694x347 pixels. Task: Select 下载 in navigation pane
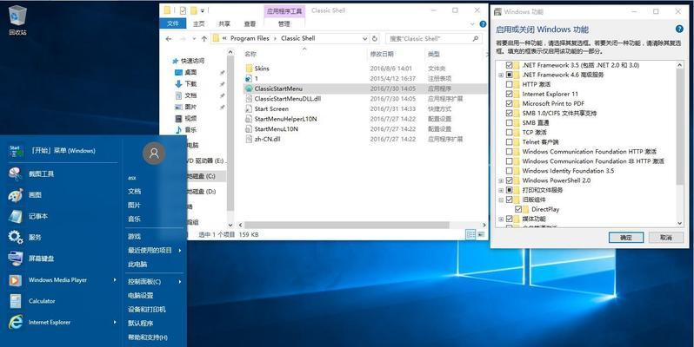pos(190,84)
